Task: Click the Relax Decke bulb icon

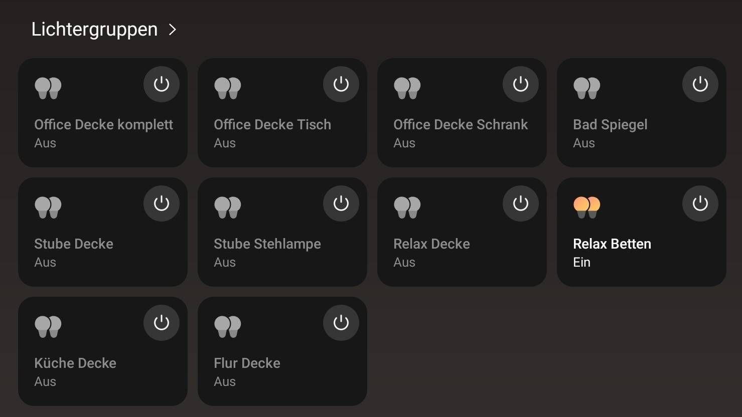Action: (x=407, y=207)
